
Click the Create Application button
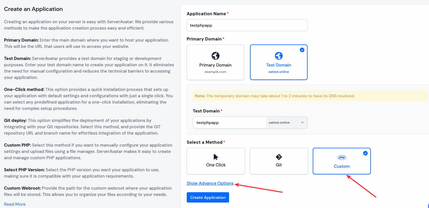[208, 197]
